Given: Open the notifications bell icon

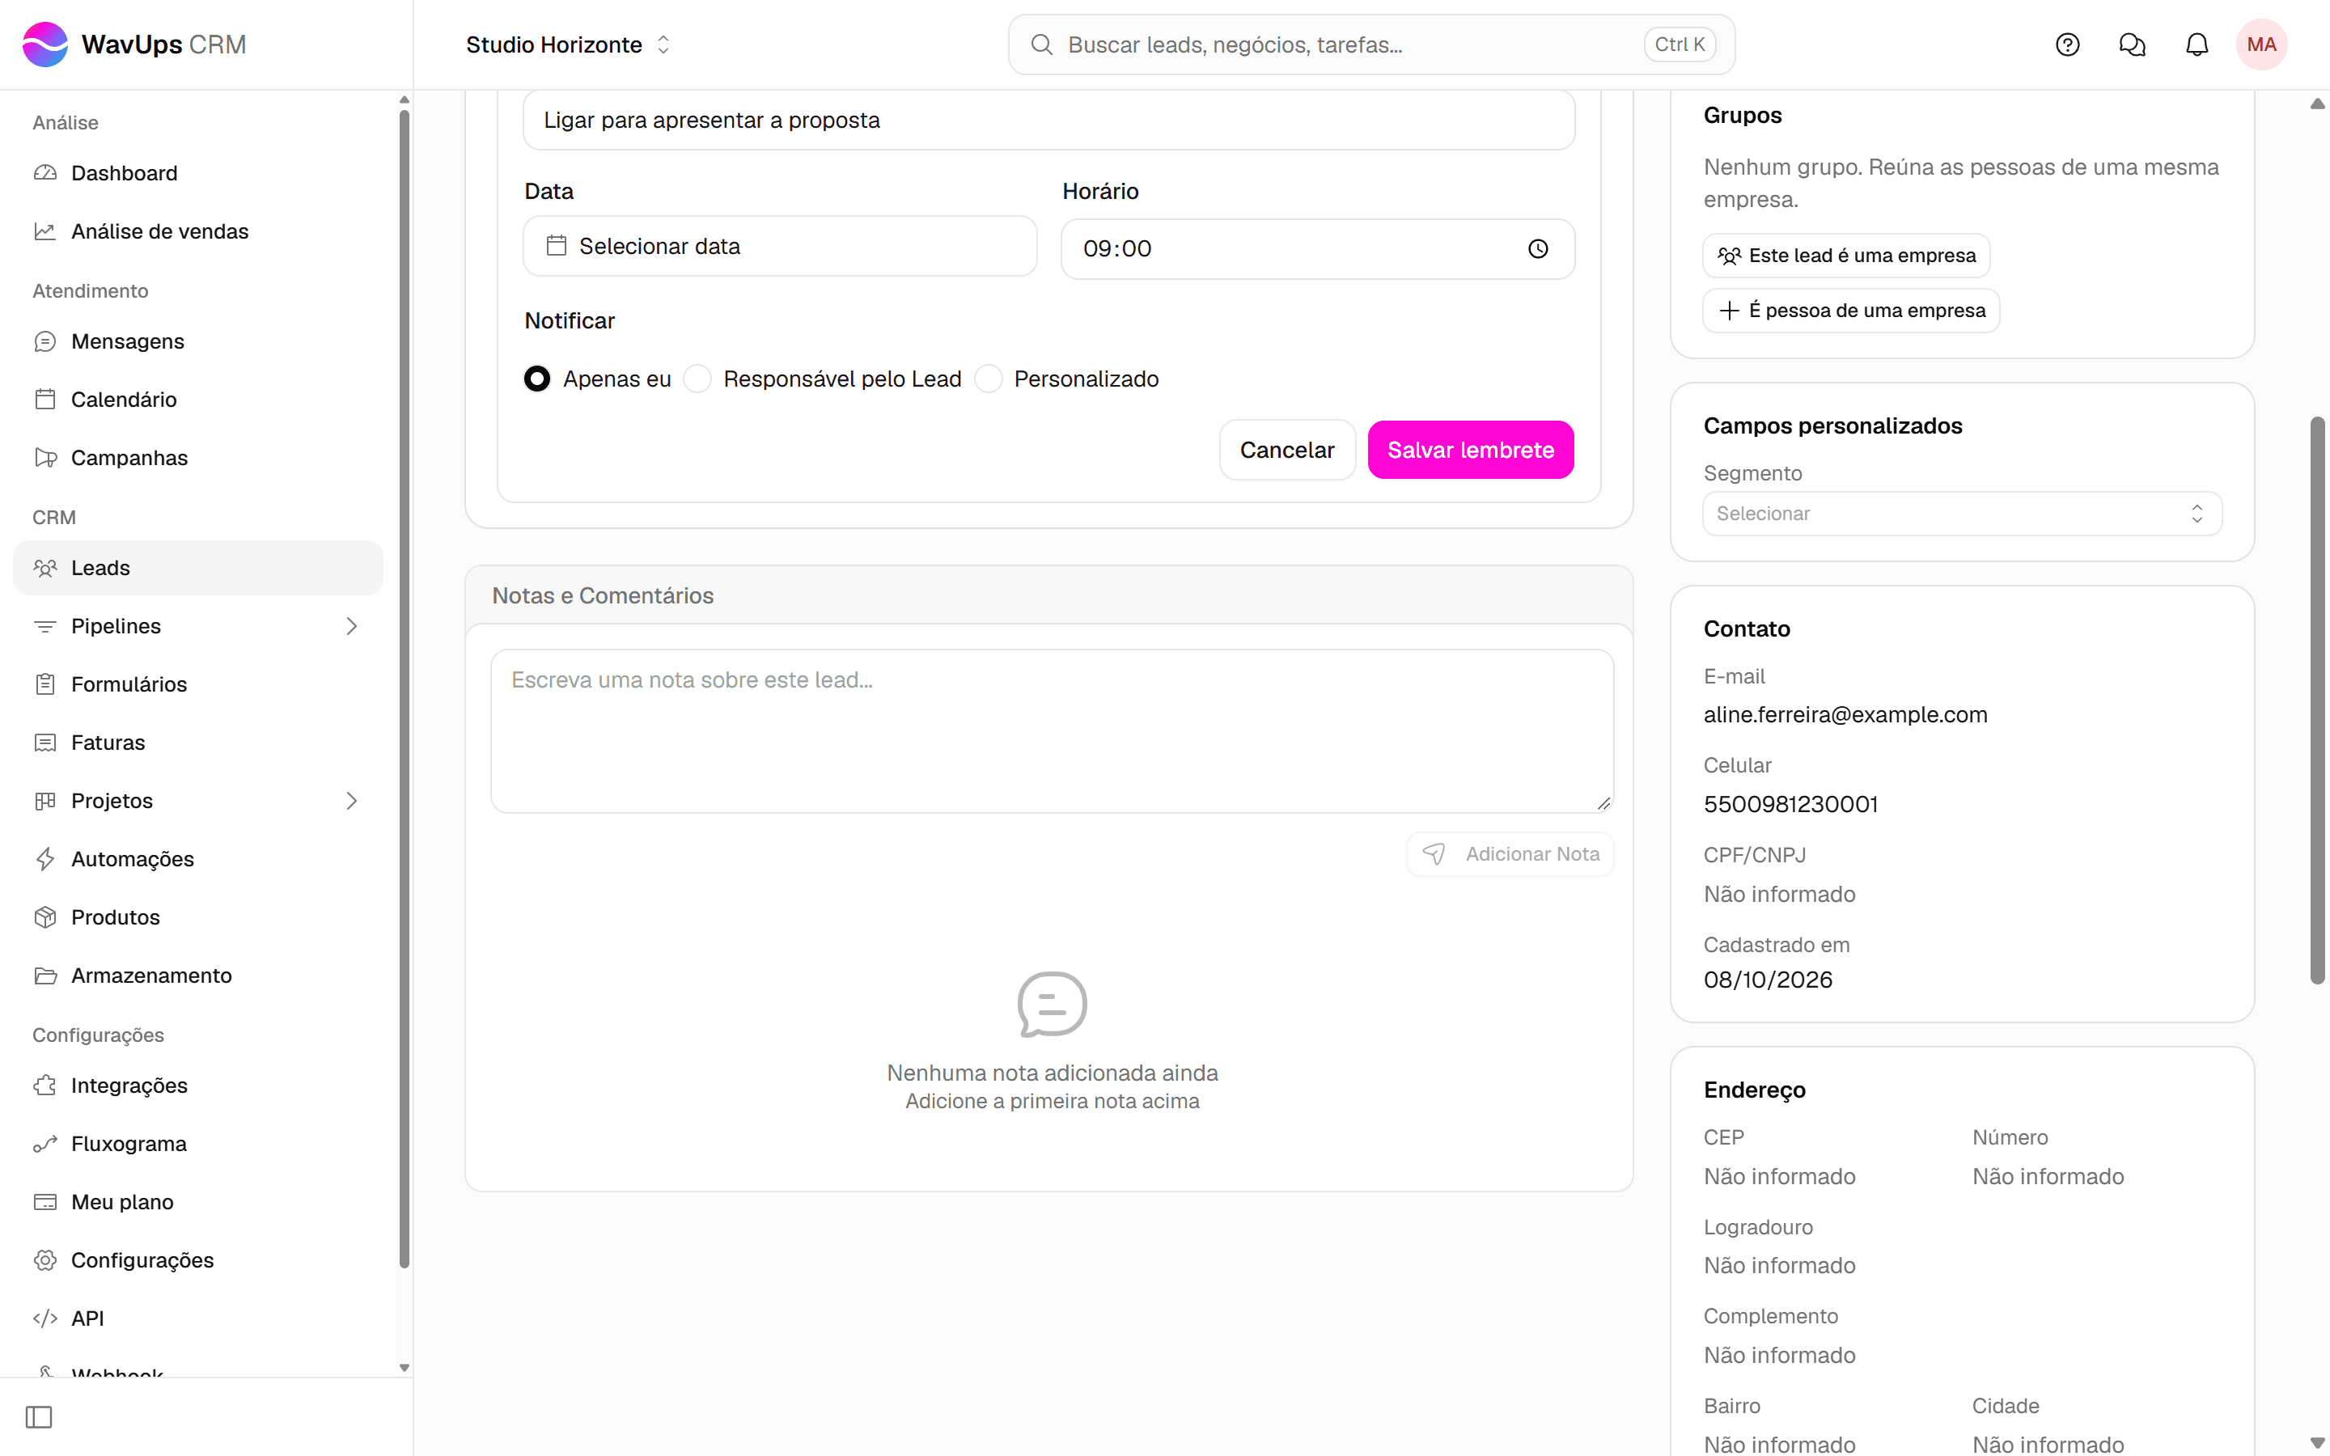Looking at the screenshot, I should tap(2197, 44).
